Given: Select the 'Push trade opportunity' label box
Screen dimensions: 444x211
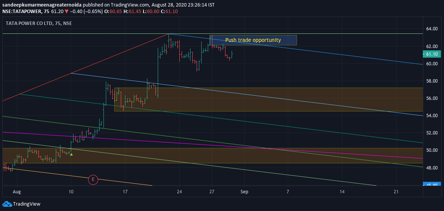Looking at the screenshot, I should click(253, 40).
